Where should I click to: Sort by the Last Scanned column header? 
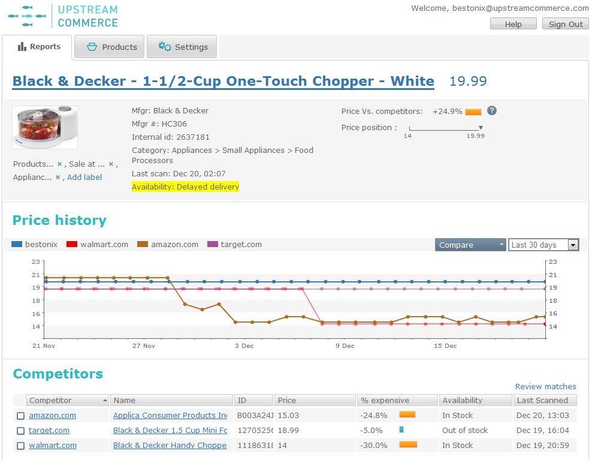[x=545, y=400]
